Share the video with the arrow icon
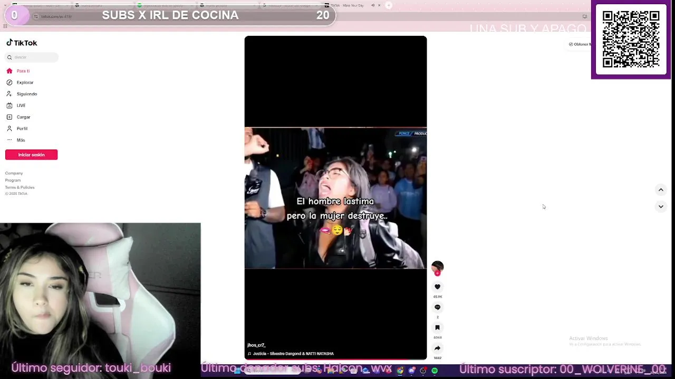This screenshot has height=379, width=675. click(x=437, y=348)
